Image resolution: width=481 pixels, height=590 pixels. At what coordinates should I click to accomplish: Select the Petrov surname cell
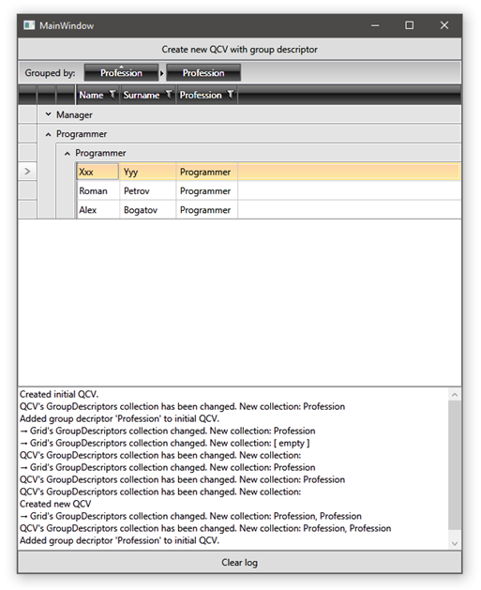[x=147, y=190]
